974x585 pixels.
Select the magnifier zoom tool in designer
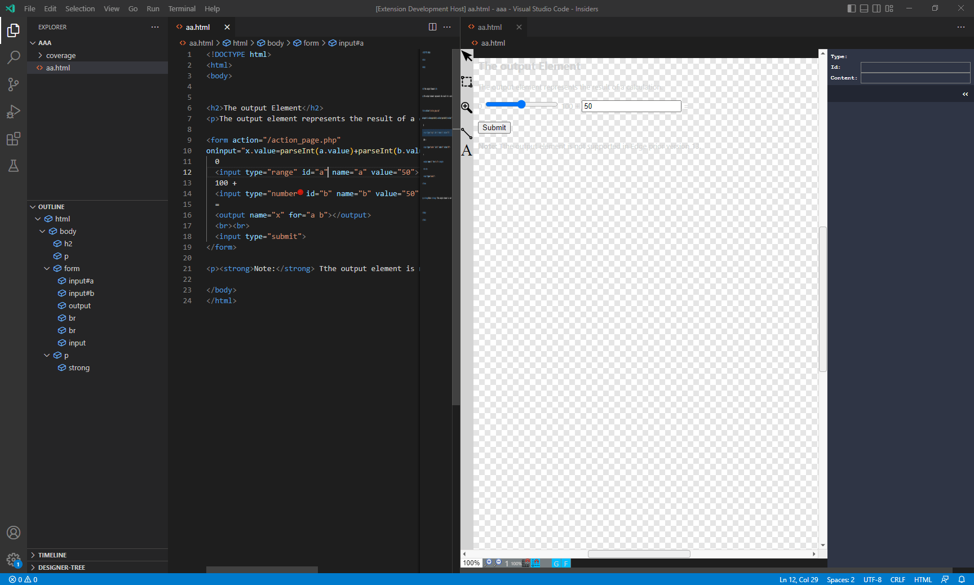click(x=467, y=107)
